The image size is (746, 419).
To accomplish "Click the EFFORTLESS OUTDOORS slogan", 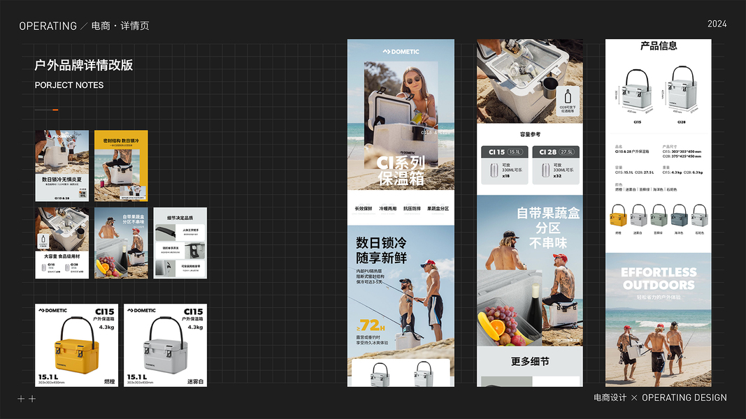I will [x=659, y=279].
